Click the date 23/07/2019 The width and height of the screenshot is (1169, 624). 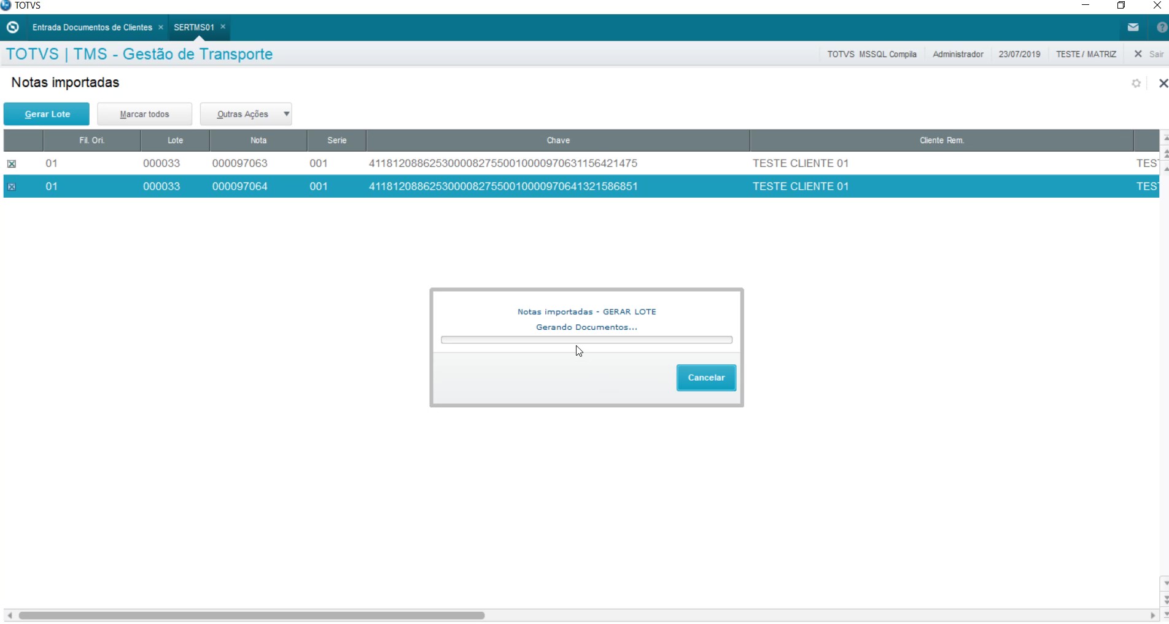click(x=1019, y=54)
